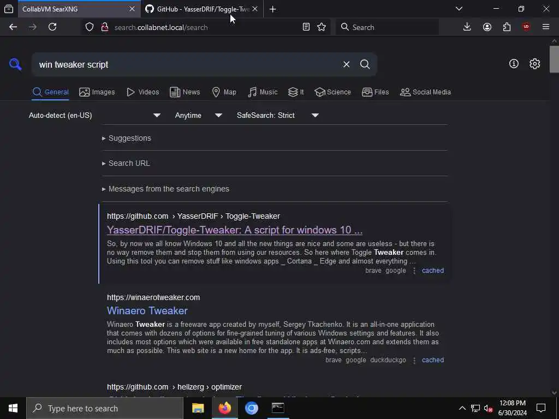Open Firefox account menu

(487, 27)
